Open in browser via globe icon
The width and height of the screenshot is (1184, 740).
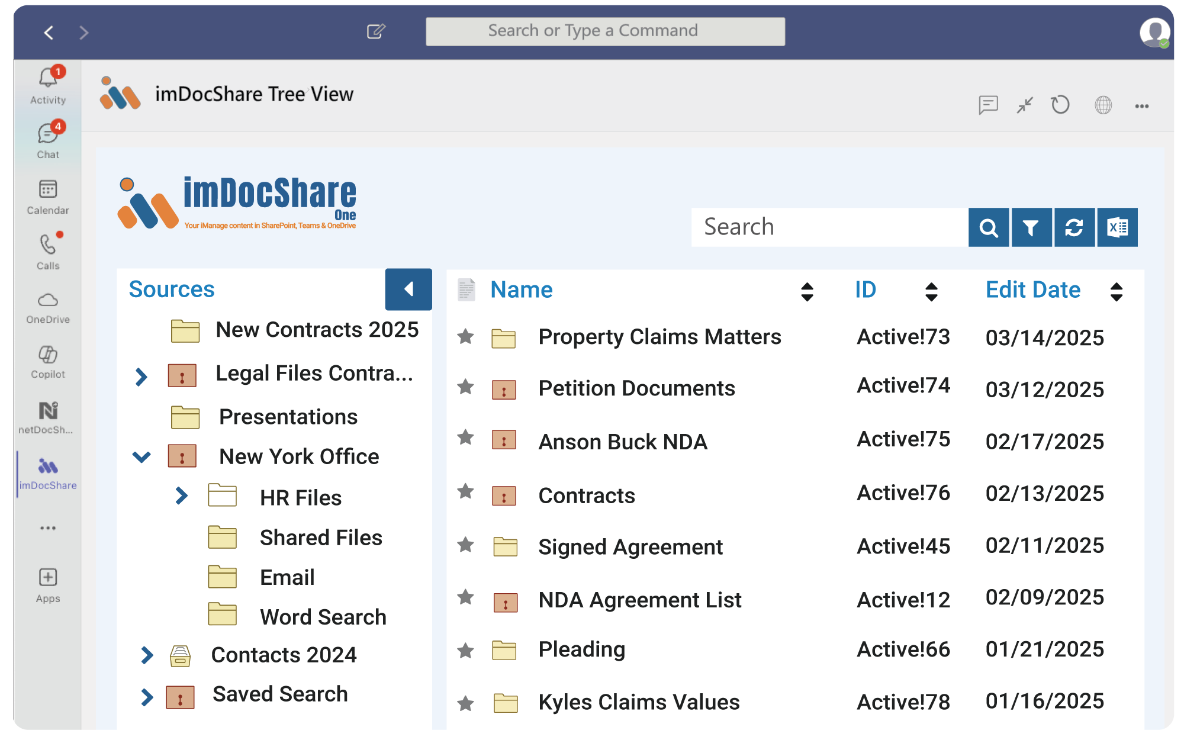(x=1103, y=105)
